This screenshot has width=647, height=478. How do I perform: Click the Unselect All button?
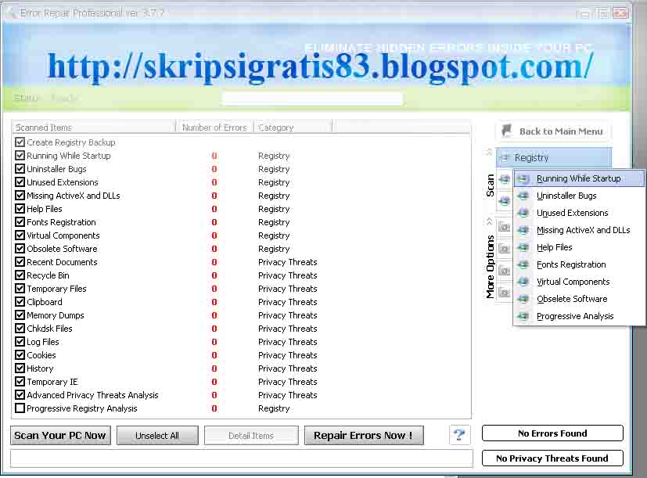157,436
